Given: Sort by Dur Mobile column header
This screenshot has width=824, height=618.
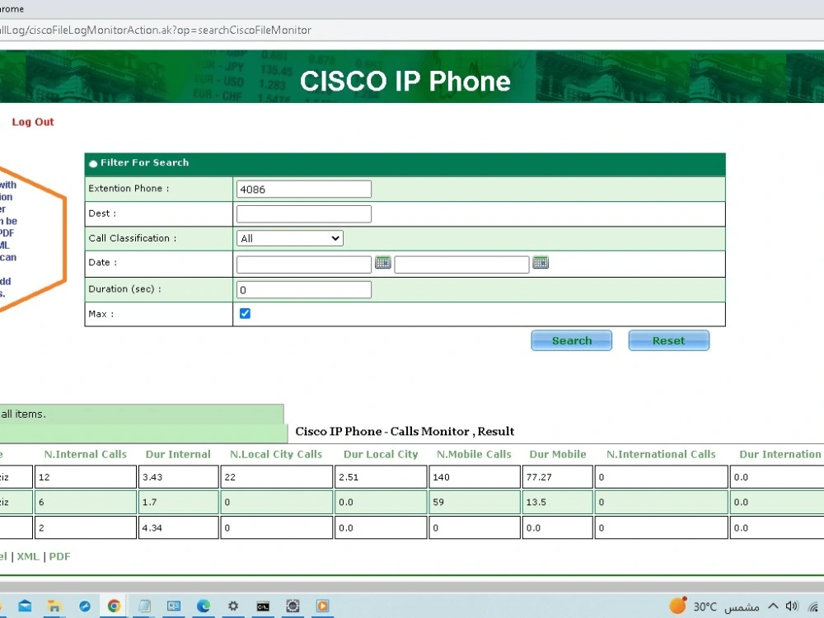Looking at the screenshot, I should pos(558,455).
